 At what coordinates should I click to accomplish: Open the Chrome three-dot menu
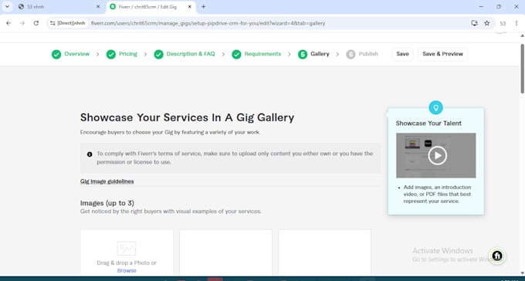517,23
